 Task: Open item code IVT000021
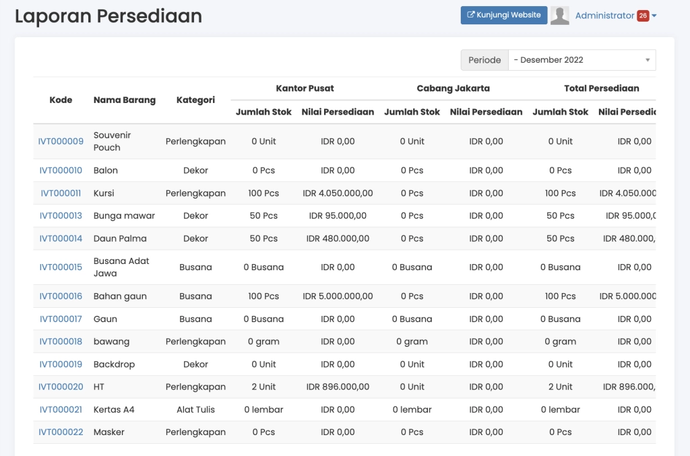point(61,410)
